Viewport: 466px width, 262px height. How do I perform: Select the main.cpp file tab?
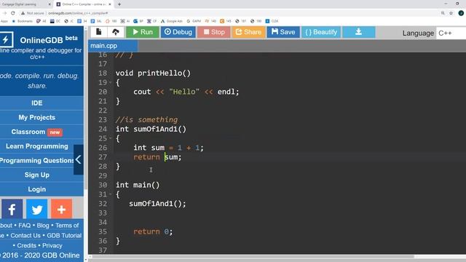pyautogui.click(x=113, y=46)
